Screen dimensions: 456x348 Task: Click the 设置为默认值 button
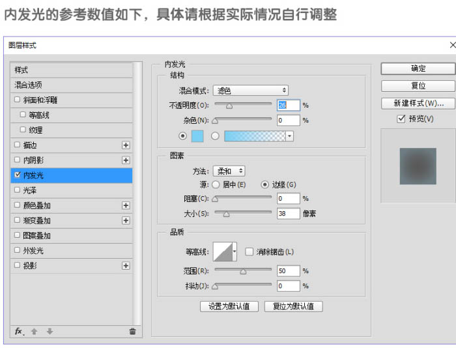[x=229, y=306]
